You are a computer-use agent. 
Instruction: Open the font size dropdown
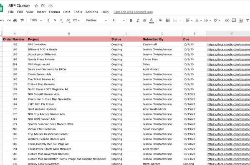[119, 20]
